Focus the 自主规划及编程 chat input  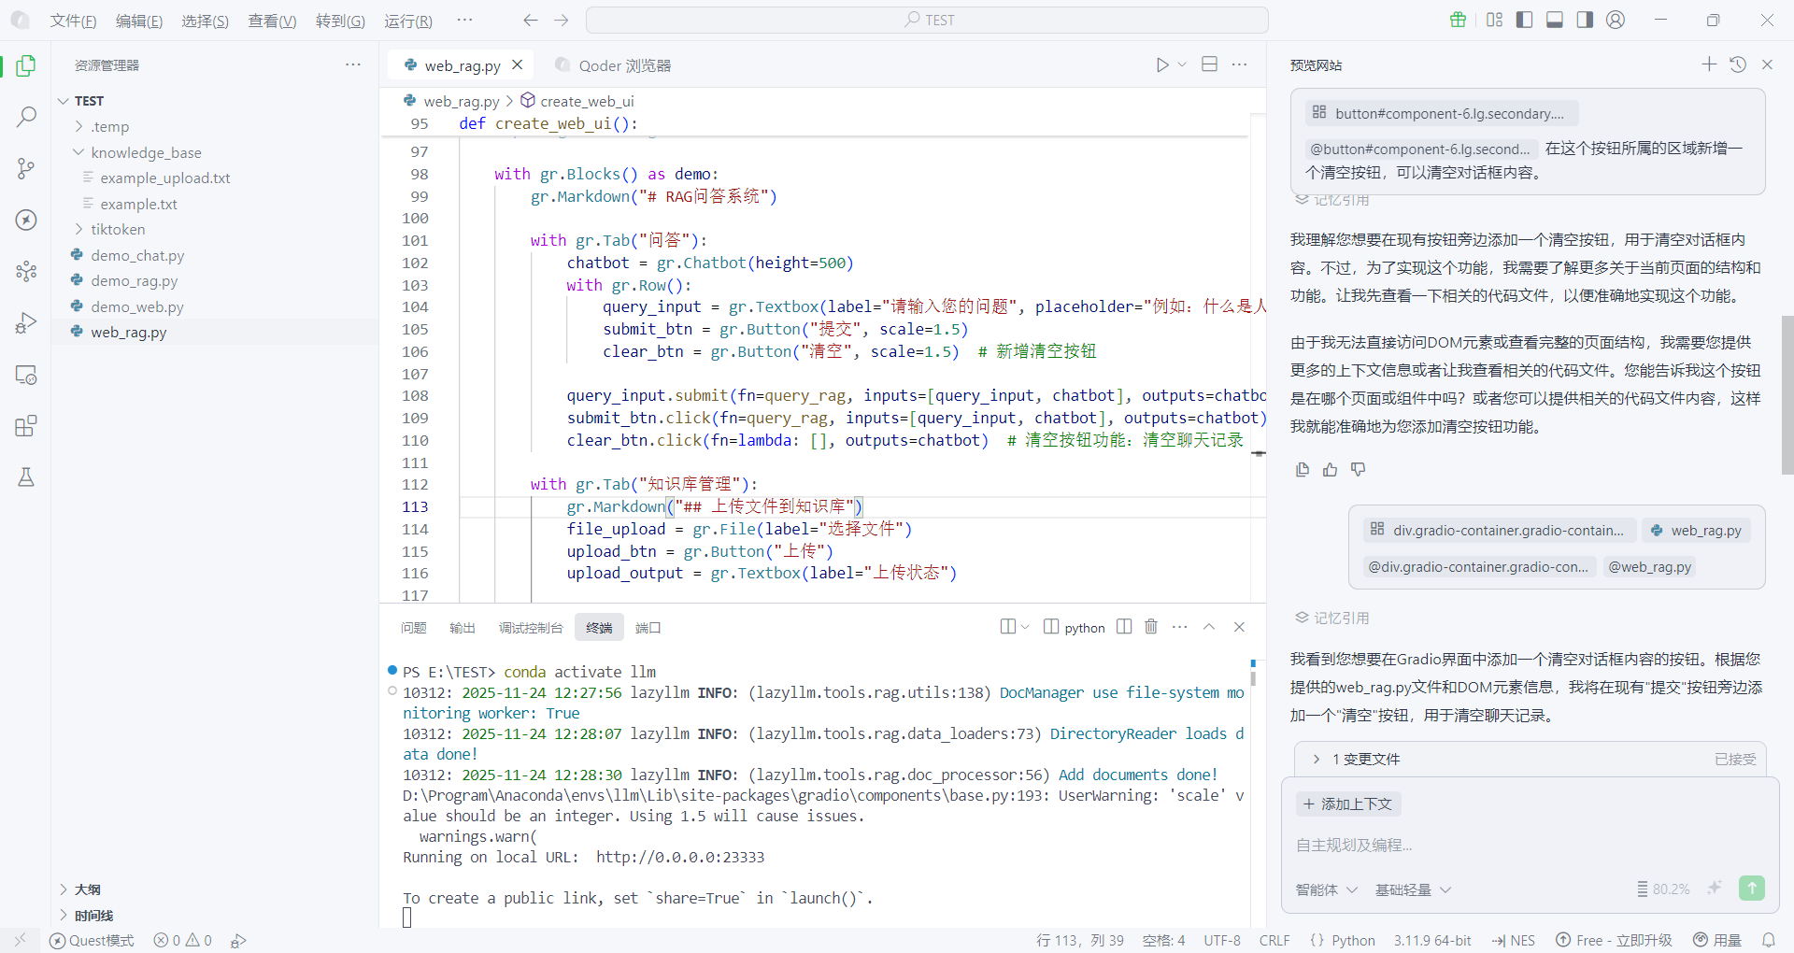[1529, 845]
